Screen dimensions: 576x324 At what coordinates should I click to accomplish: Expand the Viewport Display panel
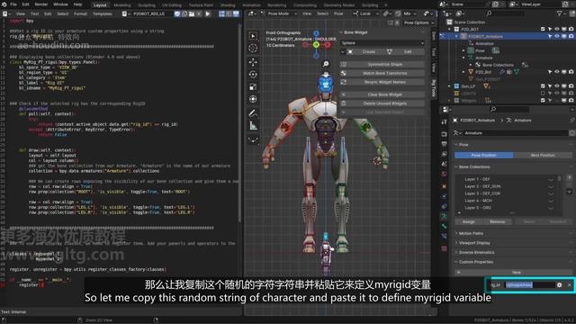coord(474,243)
